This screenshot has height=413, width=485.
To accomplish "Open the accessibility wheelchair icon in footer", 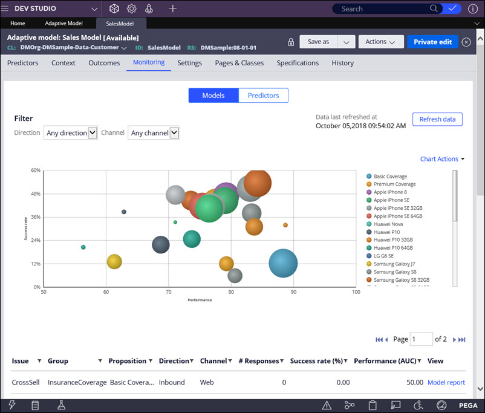I will [418, 405].
